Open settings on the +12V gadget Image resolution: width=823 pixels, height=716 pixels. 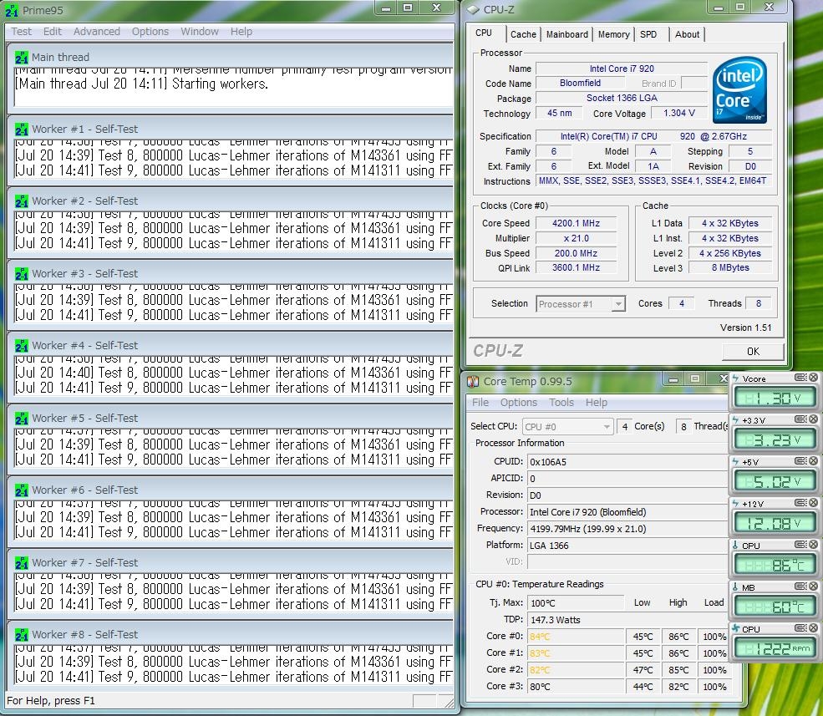click(x=800, y=503)
